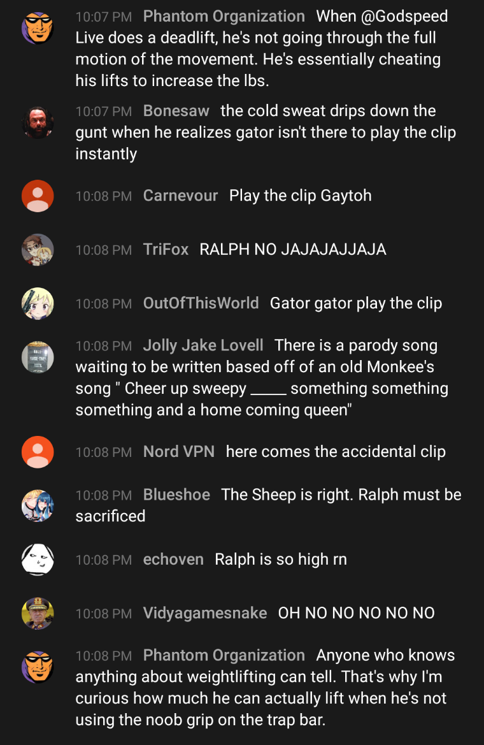Open the OutOfThisWorld username
The width and height of the screenshot is (484, 745).
pos(201,303)
